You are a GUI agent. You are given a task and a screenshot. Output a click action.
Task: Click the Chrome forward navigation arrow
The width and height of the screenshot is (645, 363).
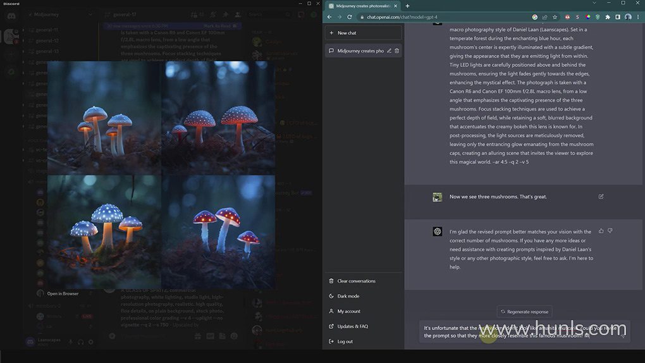(340, 17)
